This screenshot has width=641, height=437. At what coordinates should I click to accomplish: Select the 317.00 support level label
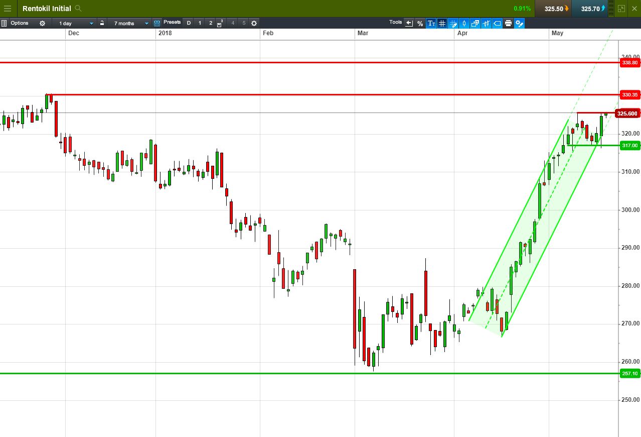(630, 146)
